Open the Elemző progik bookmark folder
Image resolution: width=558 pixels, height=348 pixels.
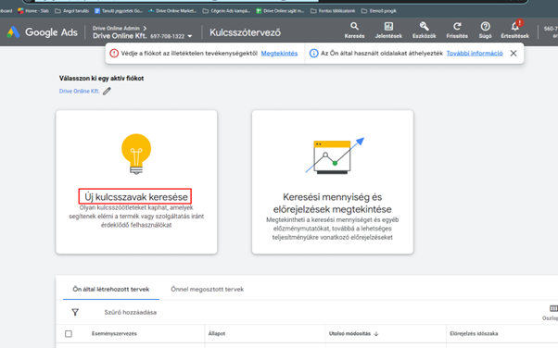[378, 11]
